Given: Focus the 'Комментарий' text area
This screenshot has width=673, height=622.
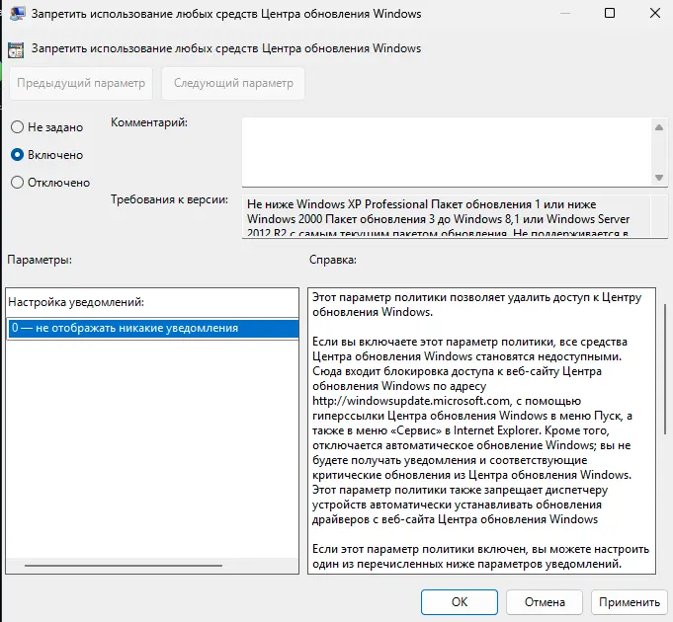Looking at the screenshot, I should pyautogui.click(x=447, y=152).
